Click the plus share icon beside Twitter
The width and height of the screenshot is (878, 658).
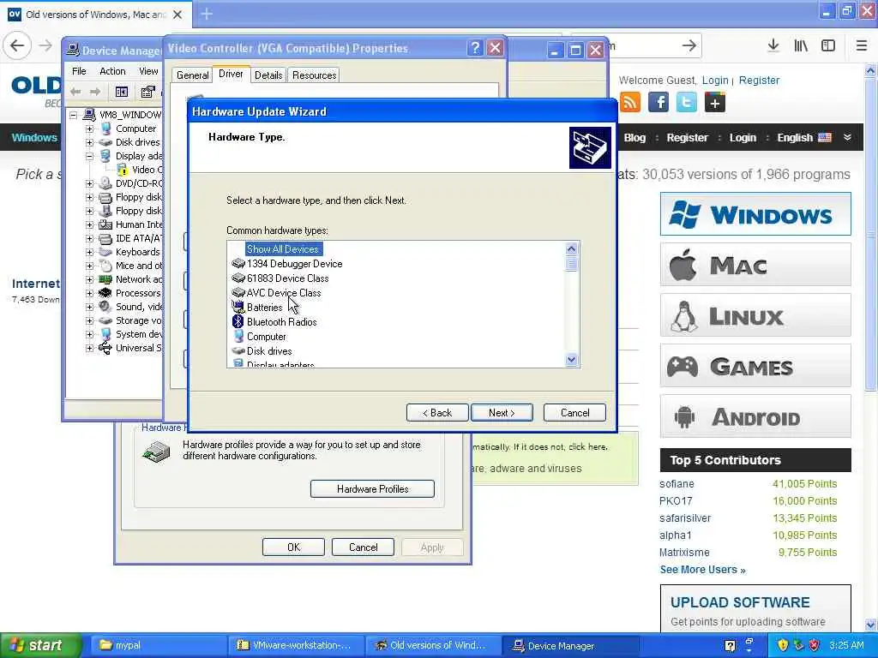[715, 103]
